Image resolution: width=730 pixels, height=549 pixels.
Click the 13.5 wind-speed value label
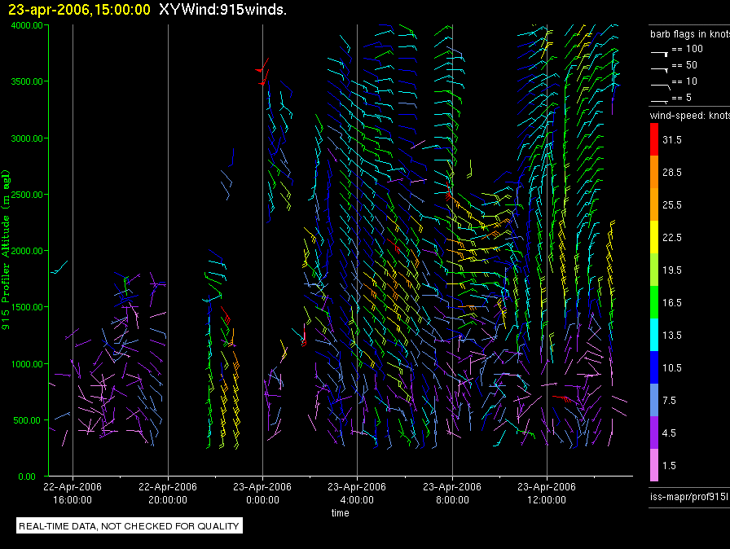click(672, 335)
